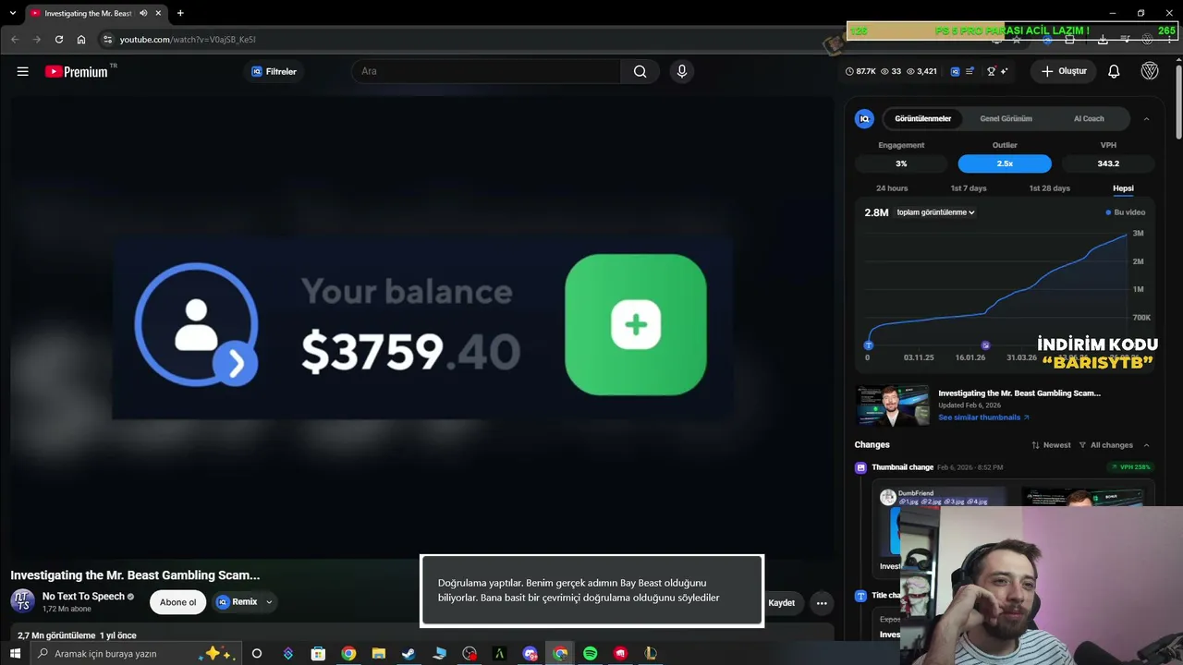Open Microsoft Store from the taskbar

click(x=318, y=654)
